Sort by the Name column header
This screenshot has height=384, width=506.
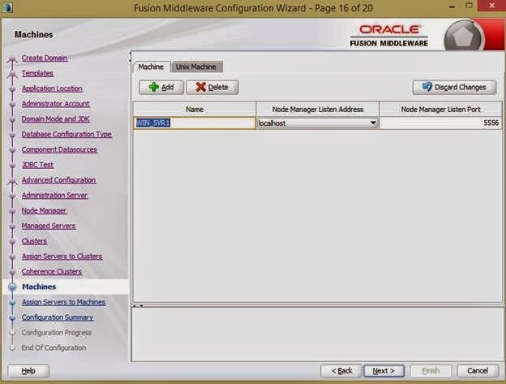(x=195, y=110)
